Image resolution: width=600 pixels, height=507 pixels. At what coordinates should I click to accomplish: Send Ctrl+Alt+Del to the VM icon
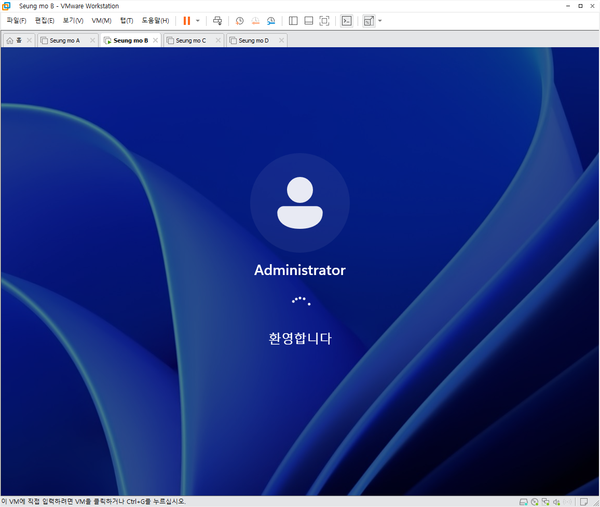(217, 21)
